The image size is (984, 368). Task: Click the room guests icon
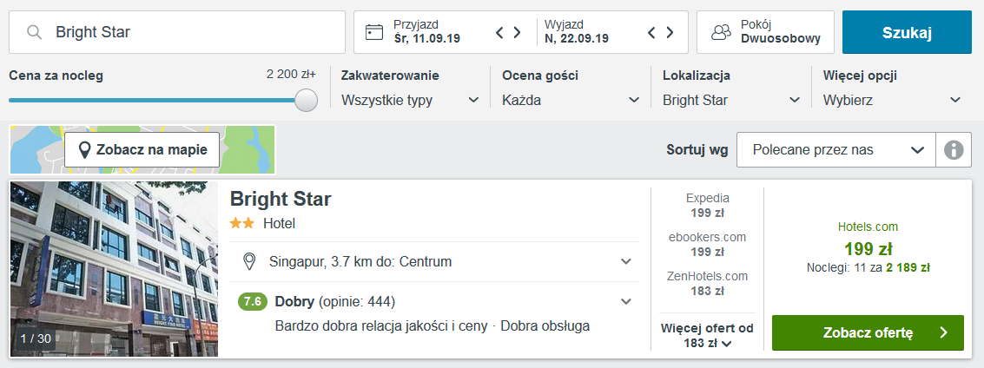[721, 33]
